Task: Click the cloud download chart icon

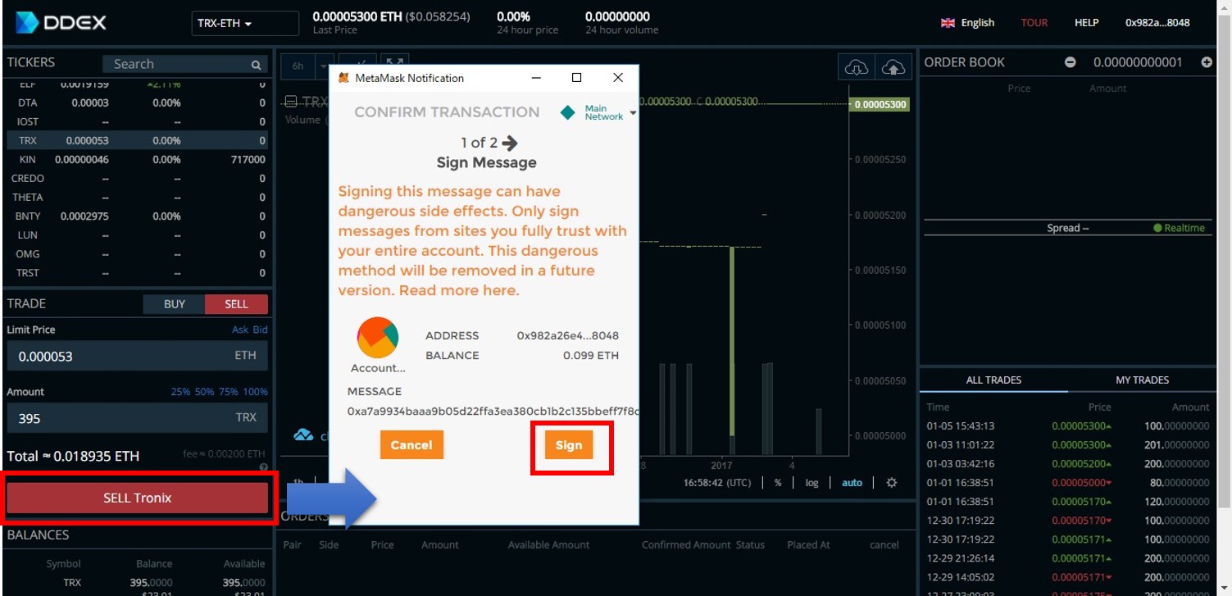Action: [856, 68]
